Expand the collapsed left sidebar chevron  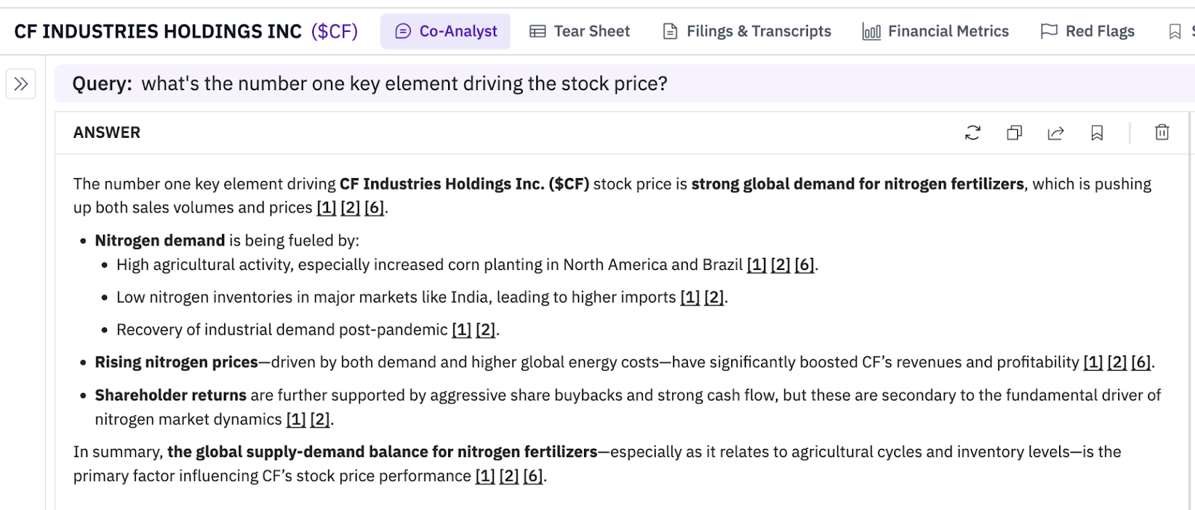[21, 84]
